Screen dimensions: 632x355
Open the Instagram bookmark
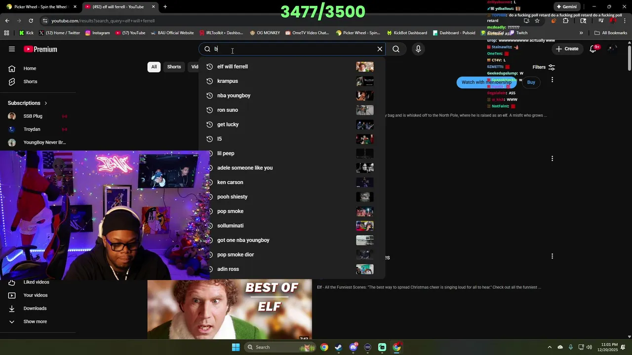pyautogui.click(x=97, y=33)
